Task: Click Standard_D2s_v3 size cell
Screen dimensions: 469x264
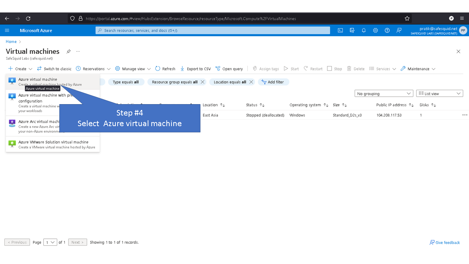Action: (x=347, y=115)
